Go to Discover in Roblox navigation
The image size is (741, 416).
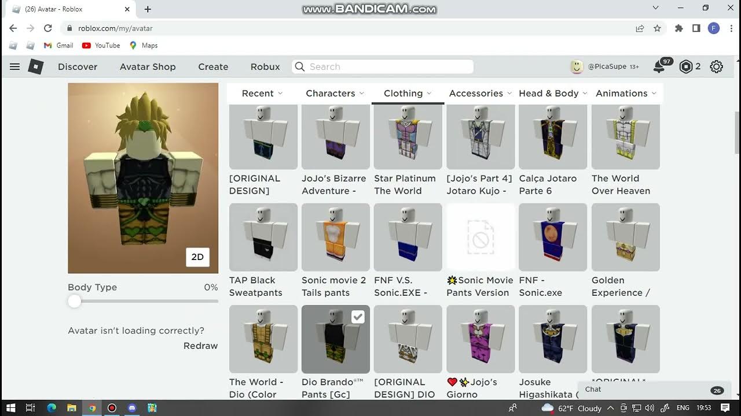(78, 67)
